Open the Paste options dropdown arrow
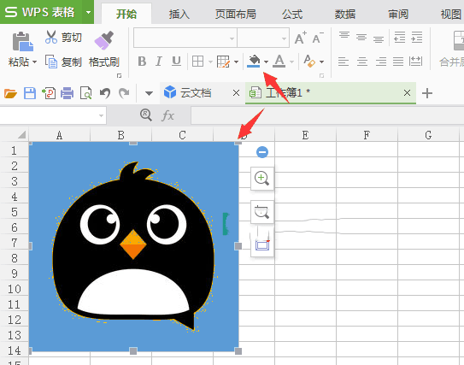Screen dimensions: 464x365 [35, 62]
